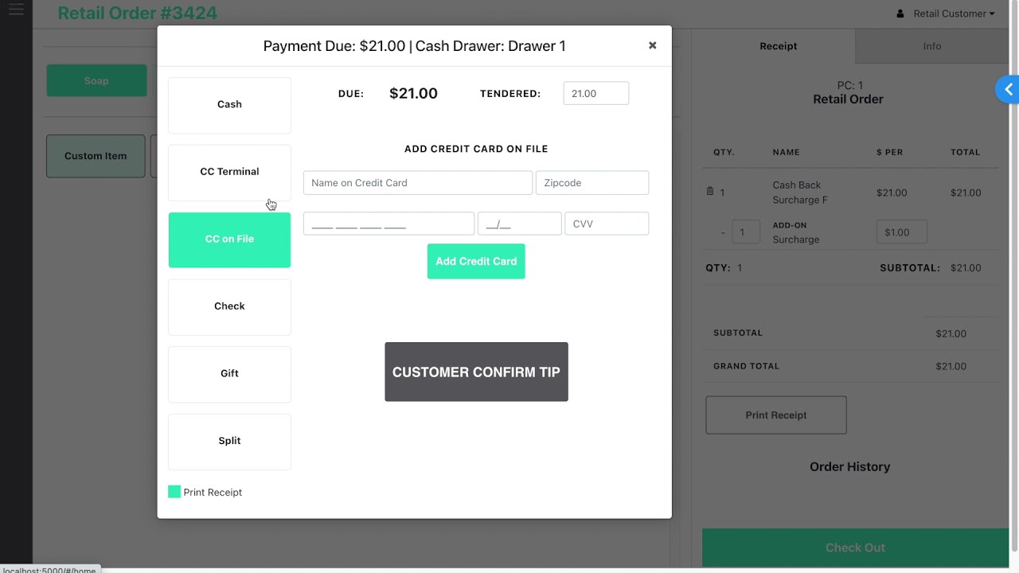The width and height of the screenshot is (1019, 573).
Task: Click the Print Receipt button
Action: click(x=776, y=415)
